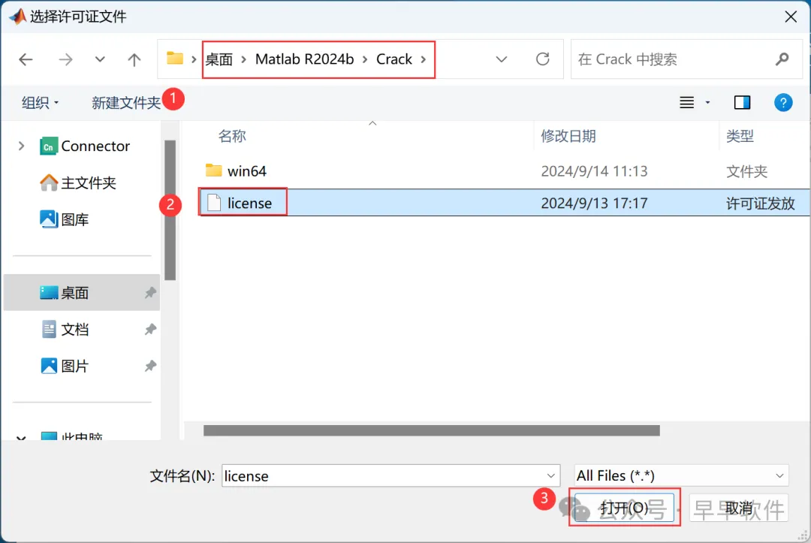The image size is (811, 543).
Task: Select Matlab R2024b in the breadcrumb
Action: pos(305,59)
